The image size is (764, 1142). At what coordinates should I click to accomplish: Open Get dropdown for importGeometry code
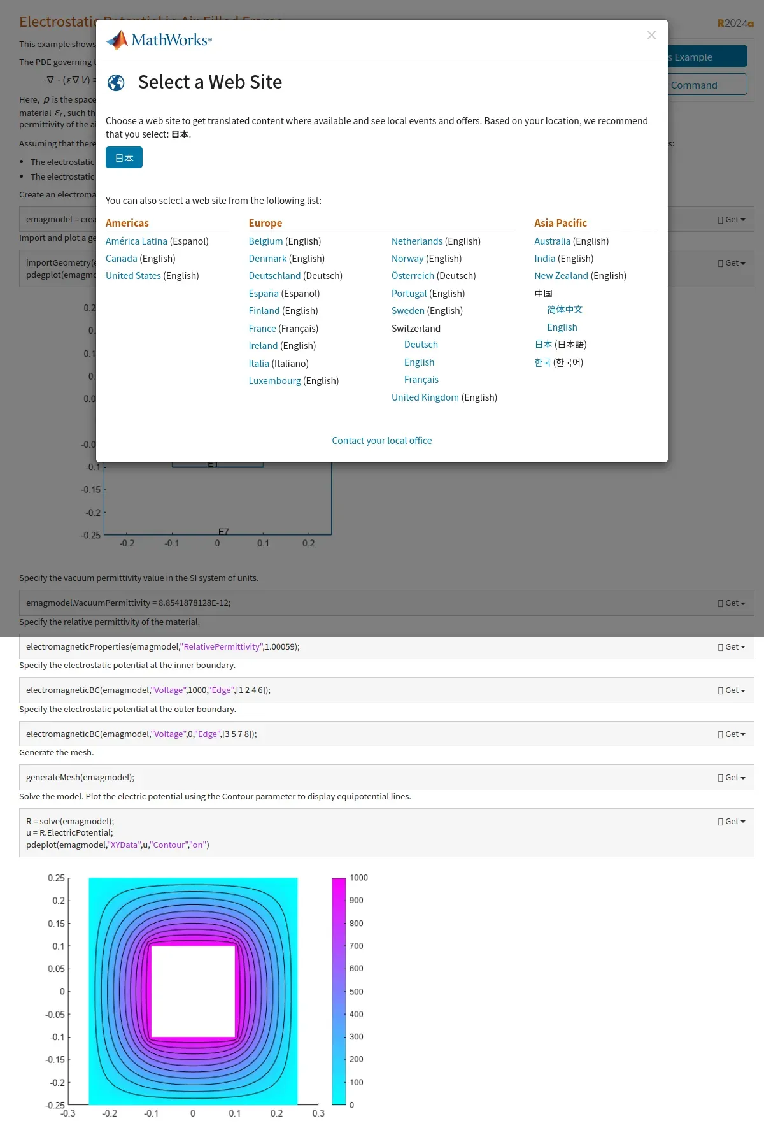[732, 263]
